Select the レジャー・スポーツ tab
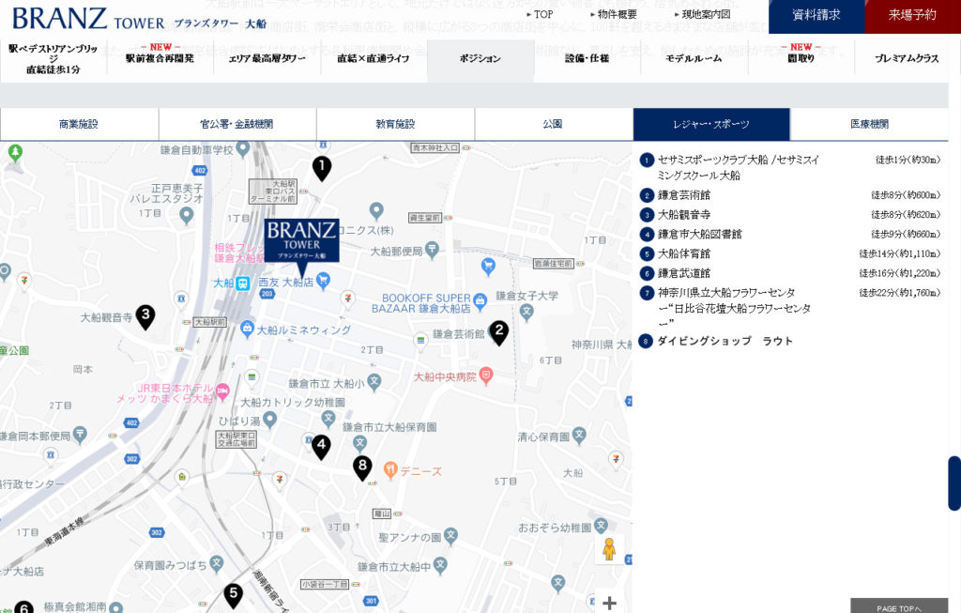The height and width of the screenshot is (613, 961). (x=711, y=125)
